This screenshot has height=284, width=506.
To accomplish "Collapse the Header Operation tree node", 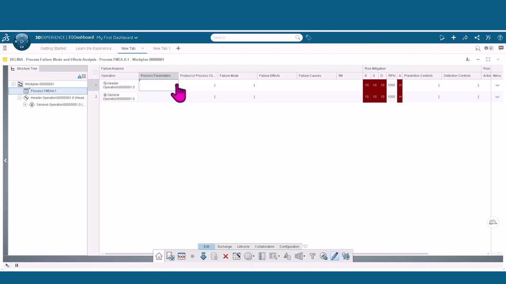I will [20, 98].
